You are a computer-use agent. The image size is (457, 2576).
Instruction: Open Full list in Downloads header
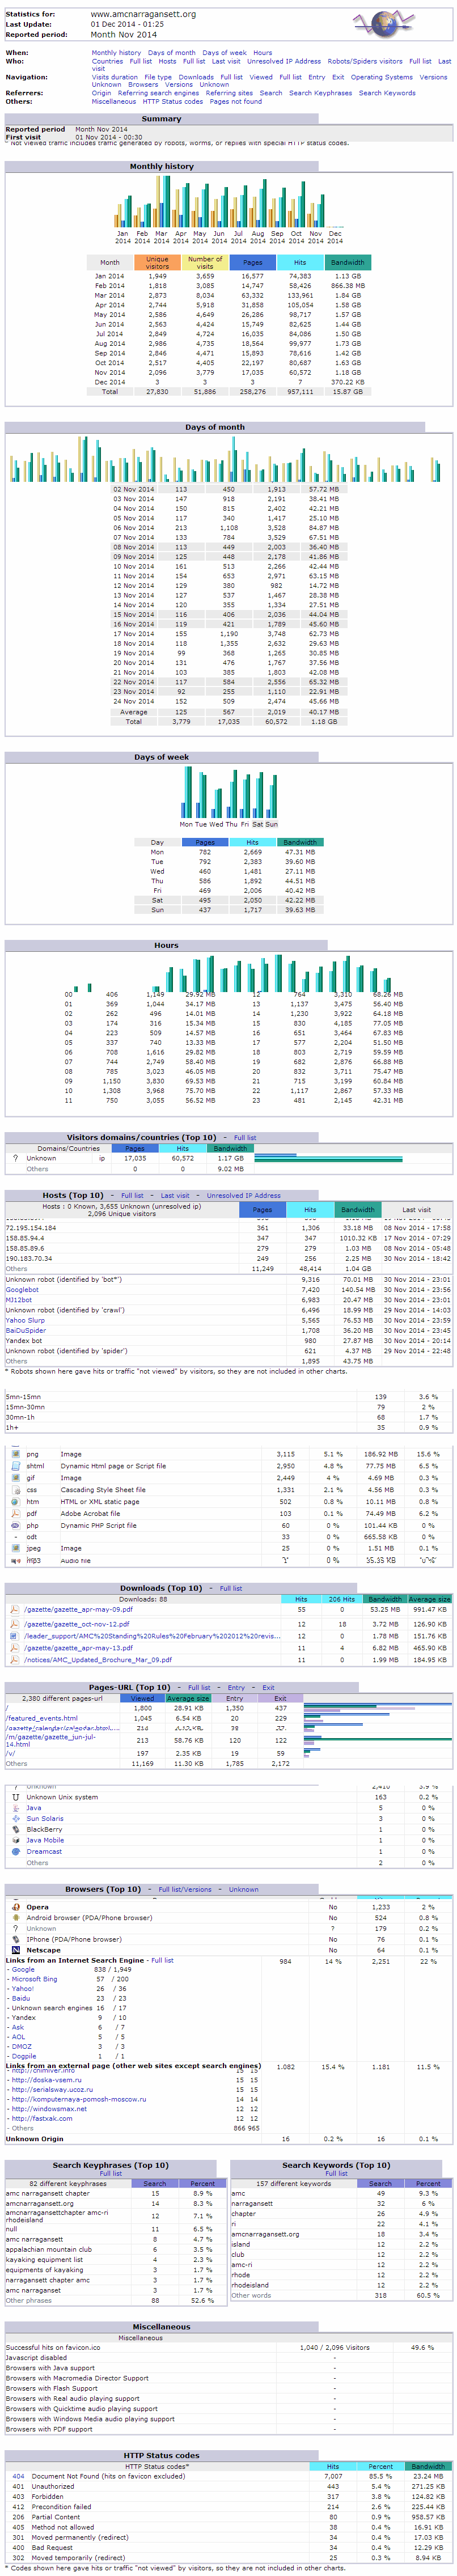(231, 1588)
